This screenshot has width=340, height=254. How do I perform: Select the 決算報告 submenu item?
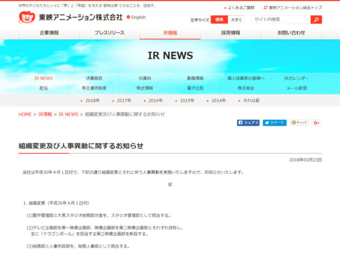click(94, 78)
